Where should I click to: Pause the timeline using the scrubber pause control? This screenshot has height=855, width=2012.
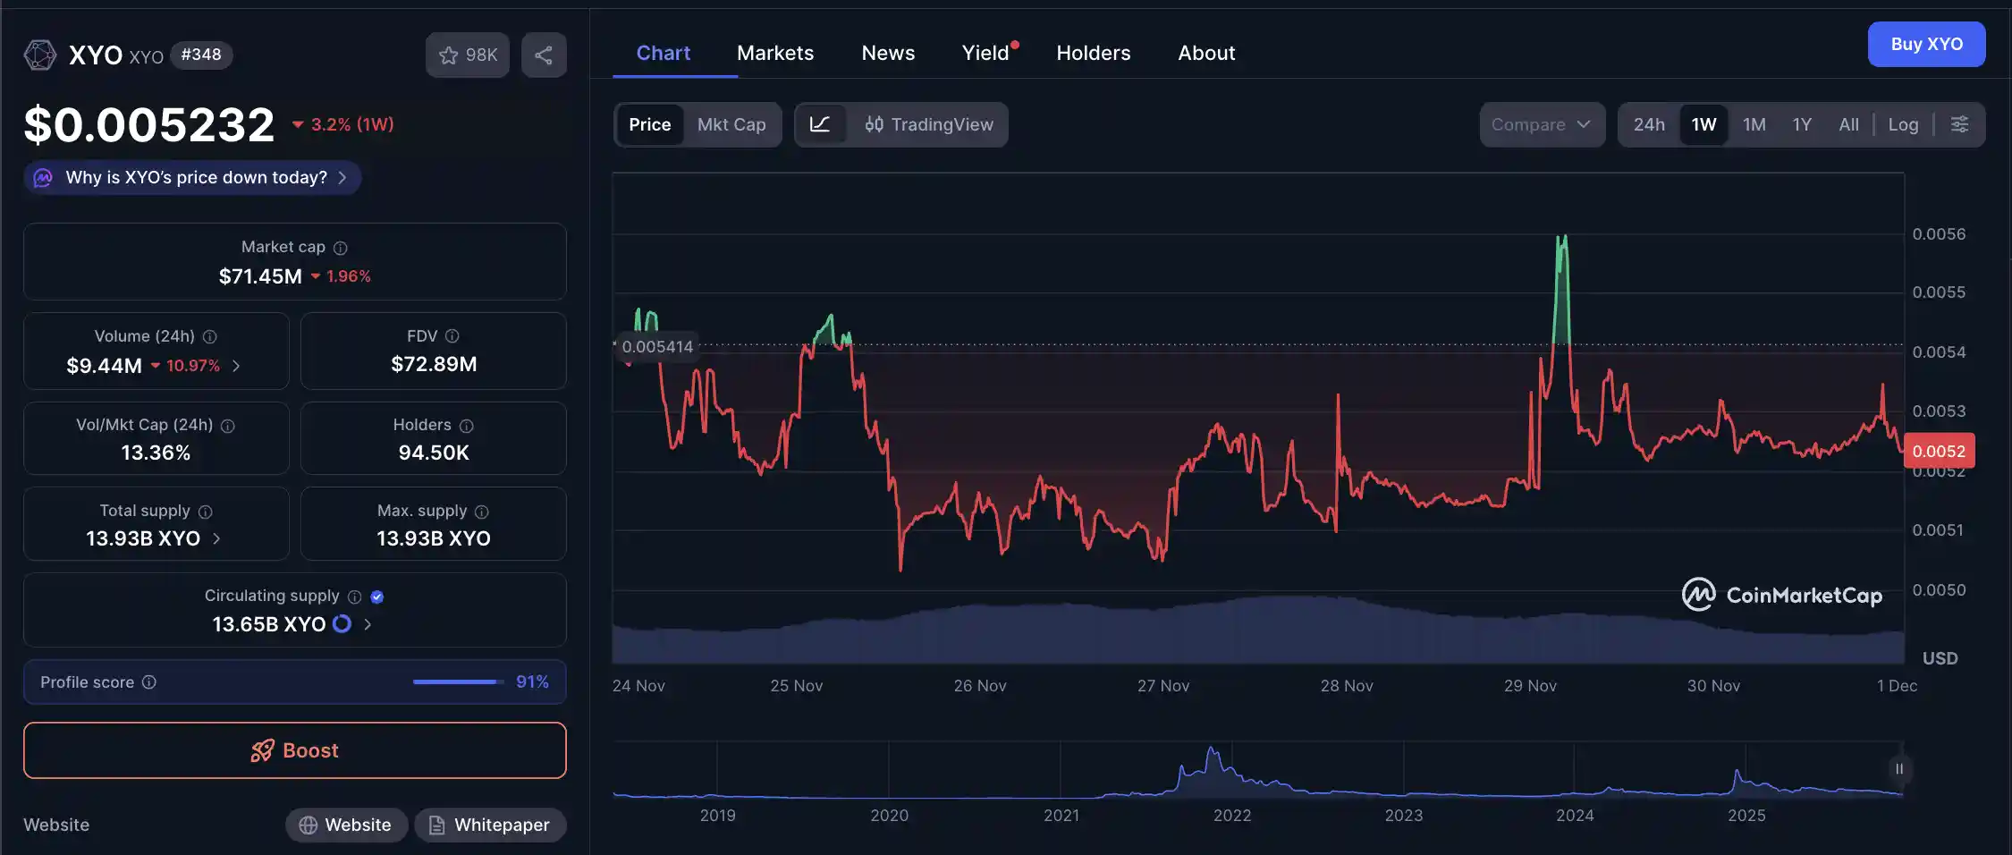point(1898,769)
